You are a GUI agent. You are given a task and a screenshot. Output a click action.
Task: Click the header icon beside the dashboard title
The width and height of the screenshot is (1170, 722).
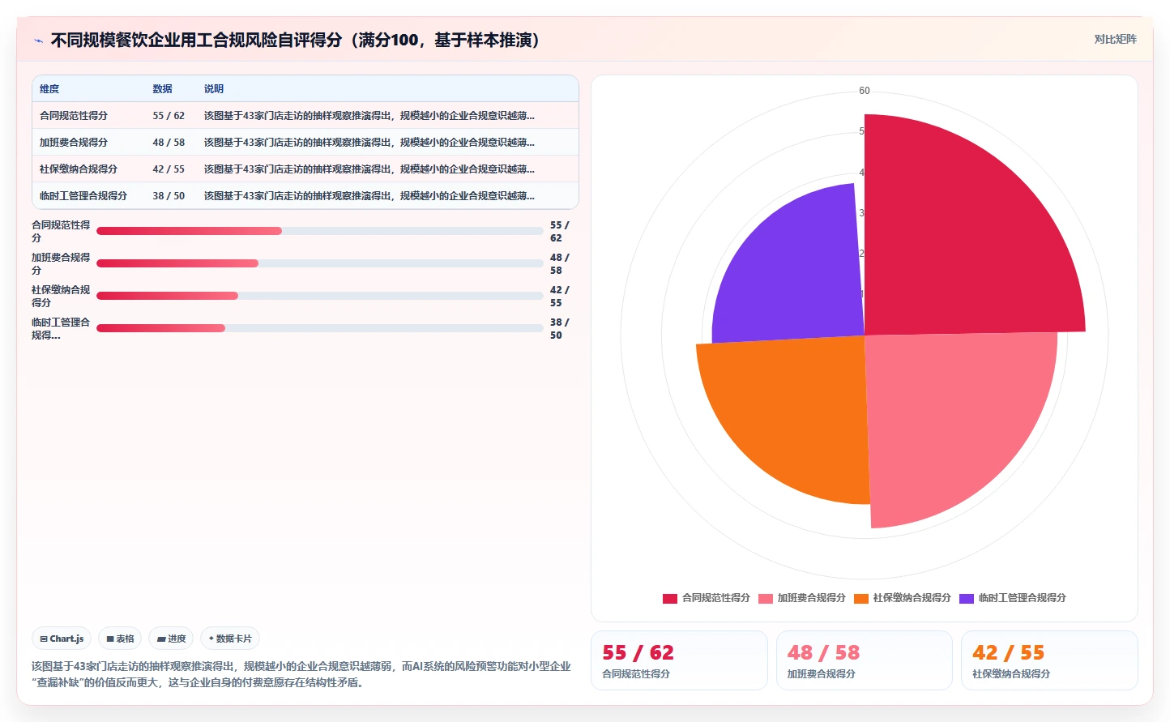click(38, 41)
